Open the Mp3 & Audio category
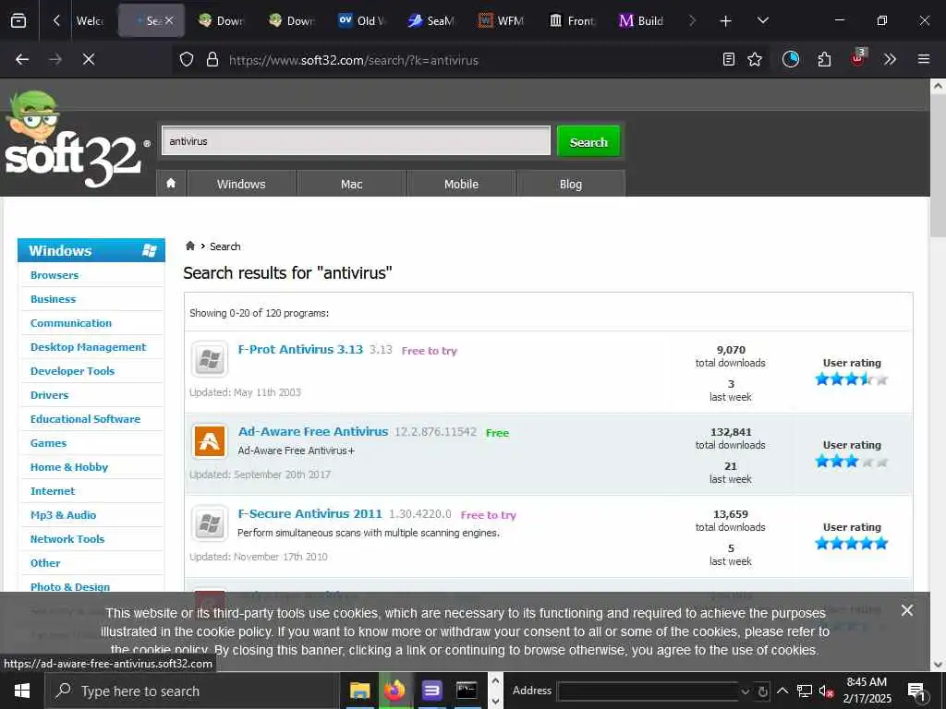Screen dimensions: 946x709 click(64, 515)
